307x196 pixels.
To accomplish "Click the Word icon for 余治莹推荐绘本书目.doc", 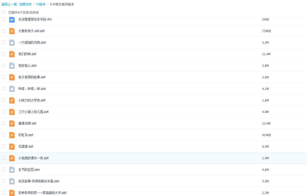I will click(x=12, y=20).
